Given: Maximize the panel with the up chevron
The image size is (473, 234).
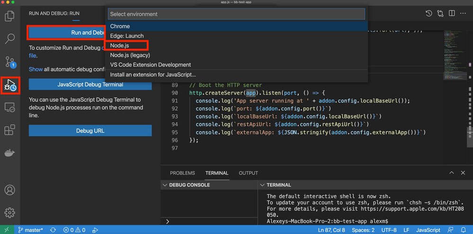Looking at the screenshot, I should (x=451, y=173).
